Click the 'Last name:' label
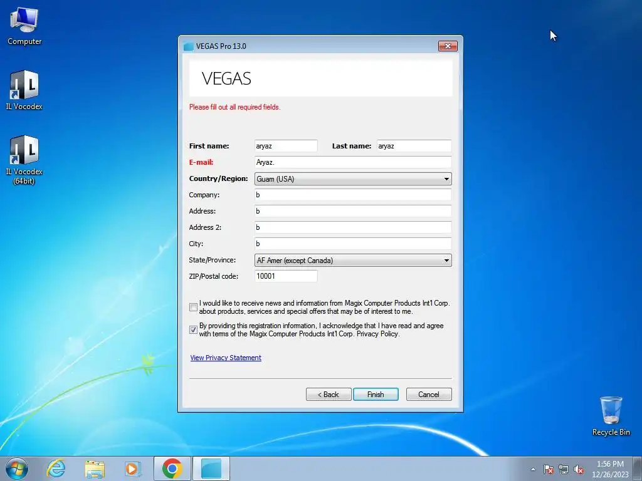Image resolution: width=642 pixels, height=481 pixels. [351, 146]
